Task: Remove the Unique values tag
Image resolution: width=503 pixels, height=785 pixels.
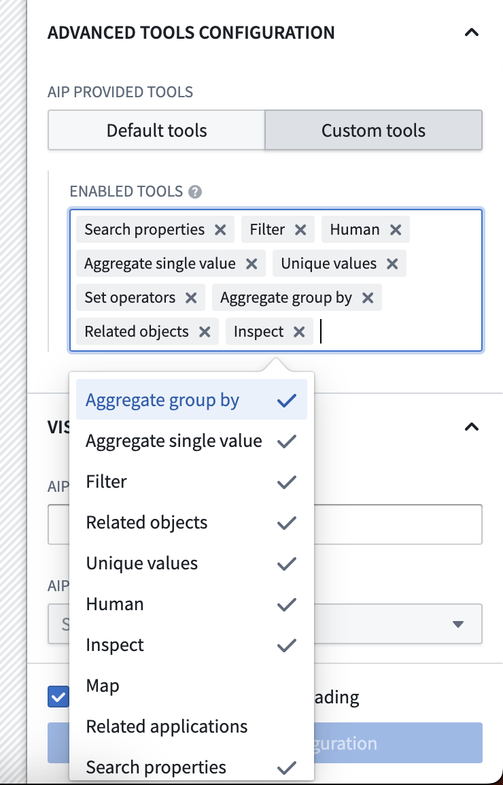Action: (x=392, y=264)
